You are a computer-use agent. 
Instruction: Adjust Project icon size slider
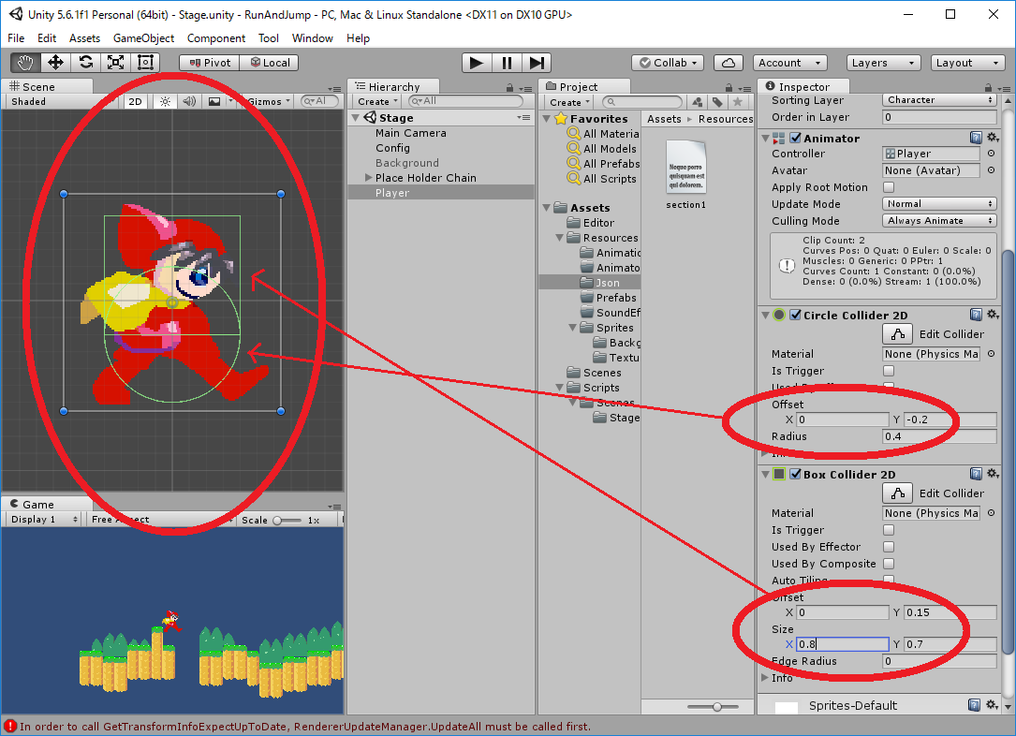coord(713,707)
